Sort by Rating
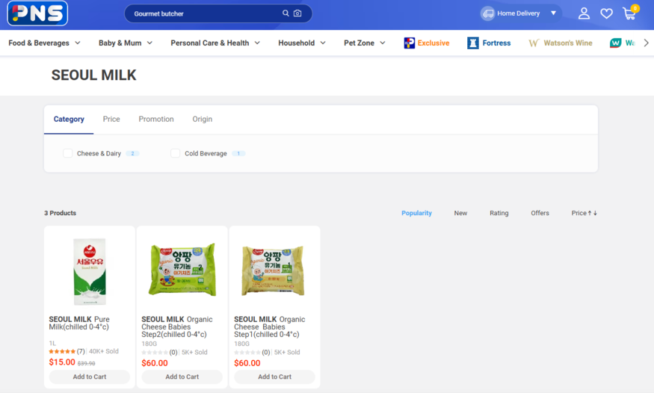Viewport: 654px width, 393px height. click(499, 213)
